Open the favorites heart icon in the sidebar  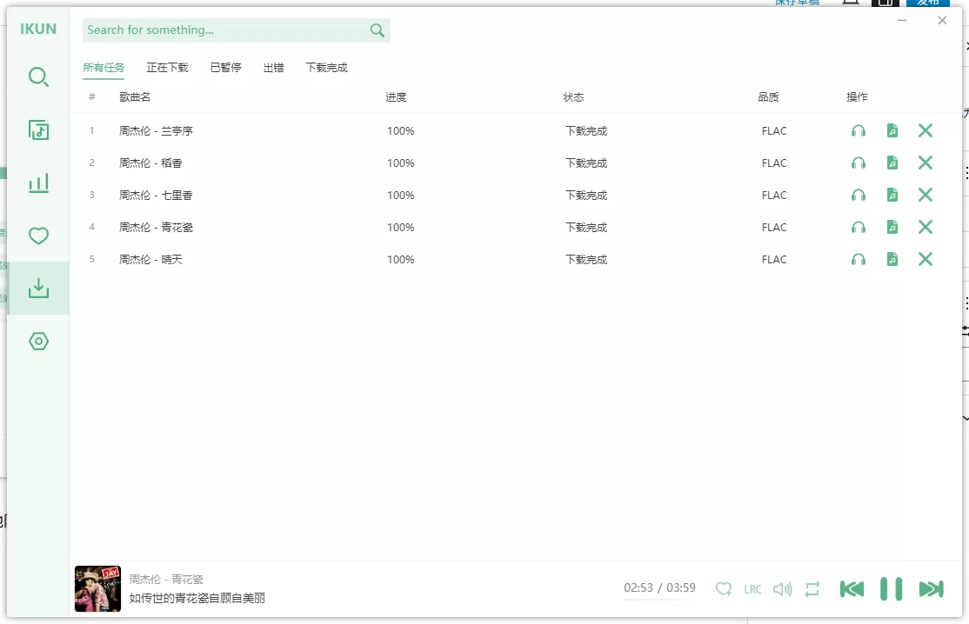(38, 236)
